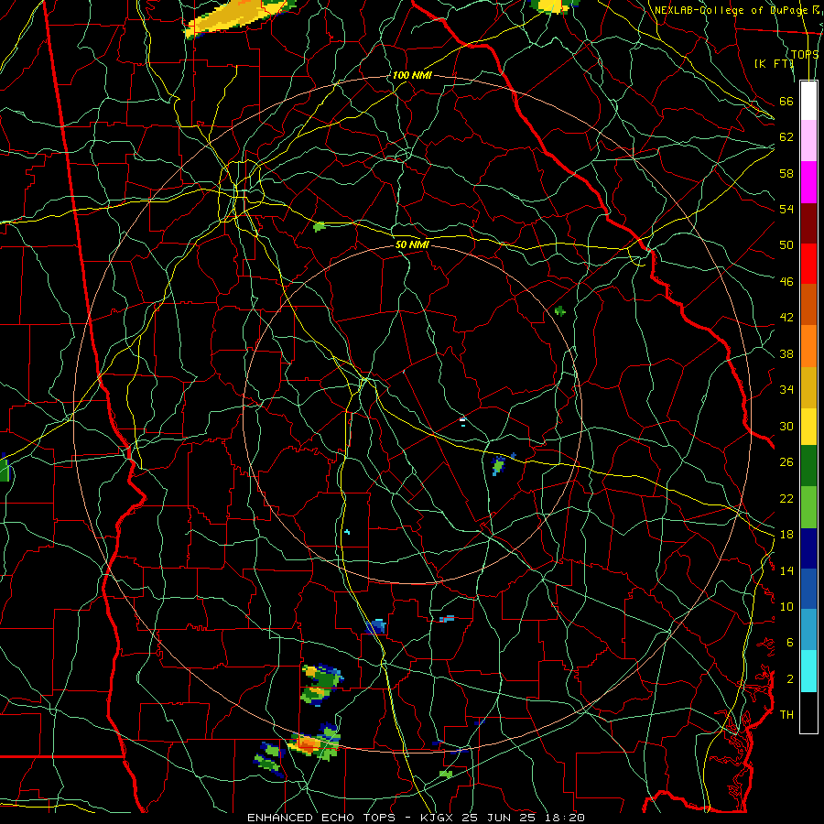This screenshot has width=824, height=824.
Task: Pick the magenta legend color block
Action: pos(808,182)
